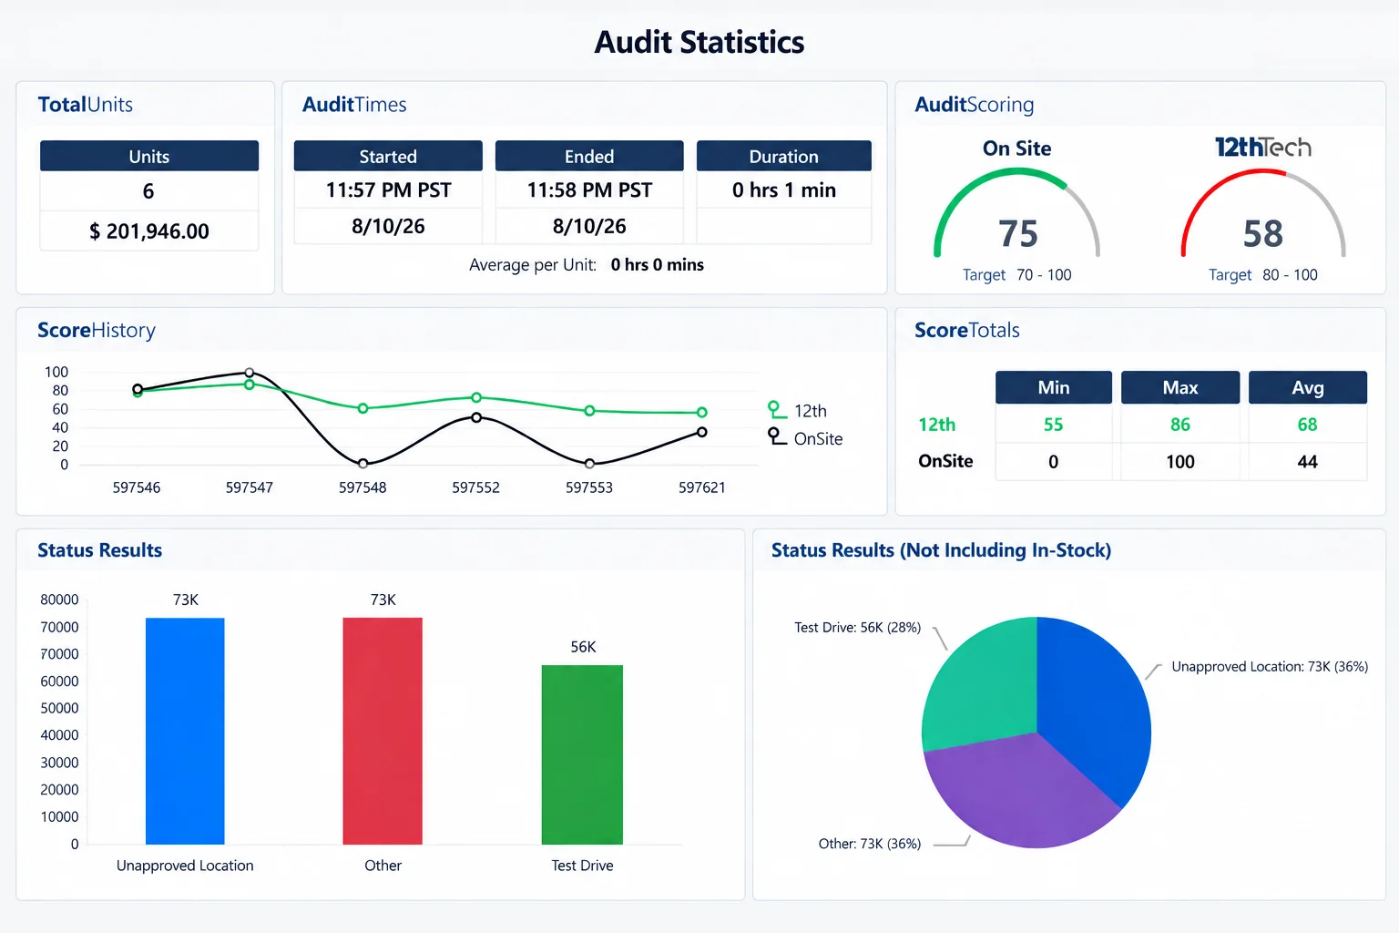Click the Other: 73K (36%) pie label
Screen dimensions: 1399x933
pyautogui.click(x=870, y=844)
